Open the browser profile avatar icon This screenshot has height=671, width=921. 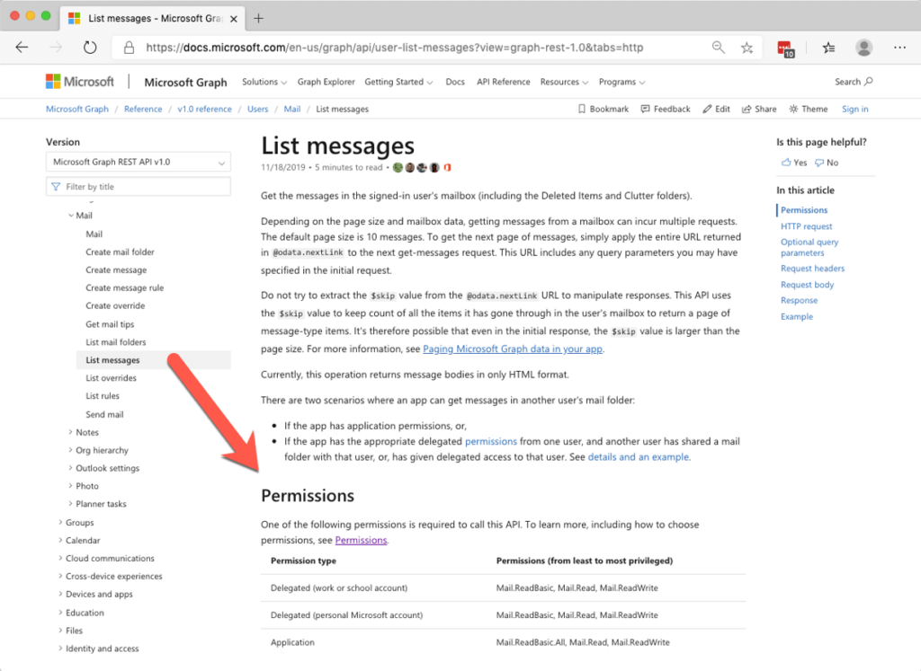863,49
